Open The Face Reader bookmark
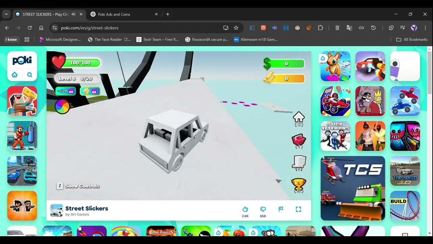The height and width of the screenshot is (244, 433). pos(109,39)
